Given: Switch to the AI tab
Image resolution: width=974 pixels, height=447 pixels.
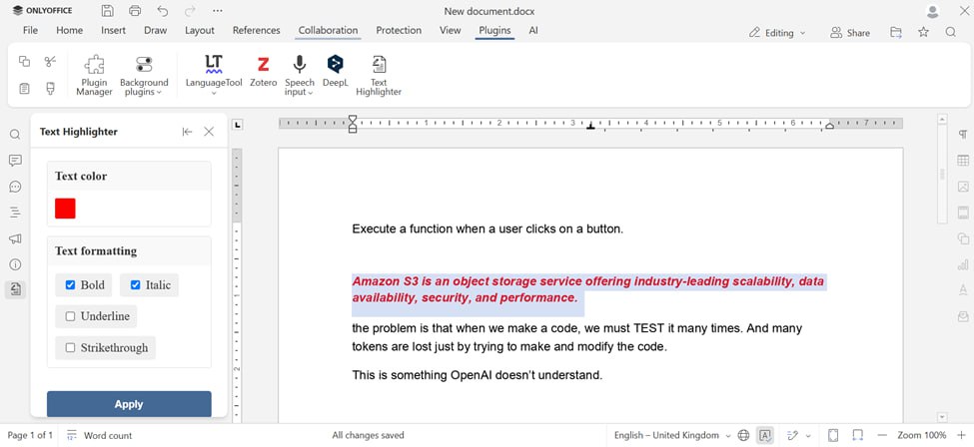Looking at the screenshot, I should point(533,30).
